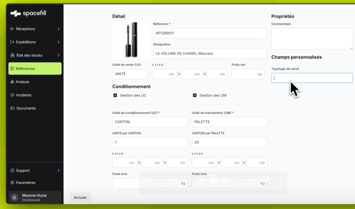Image resolution: width=355 pixels, height=209 pixels.
Task: Expand the Support menu chevron
Action: coord(58,170)
